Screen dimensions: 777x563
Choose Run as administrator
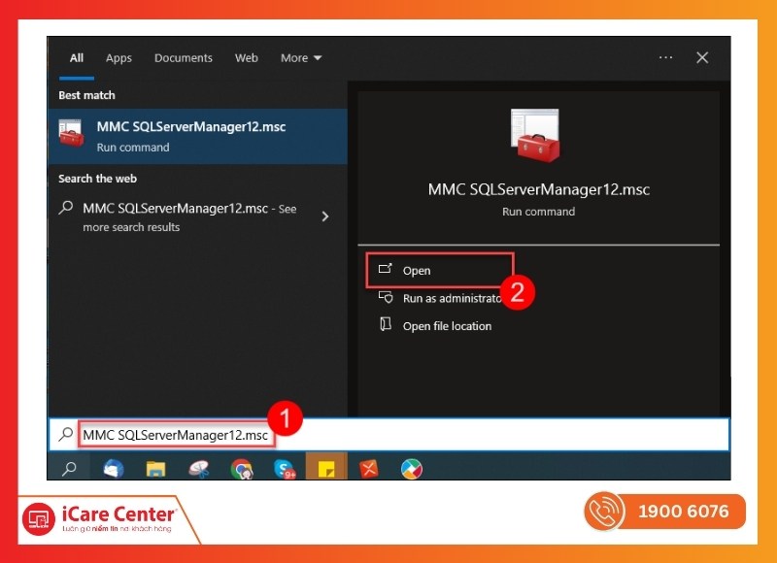(452, 298)
